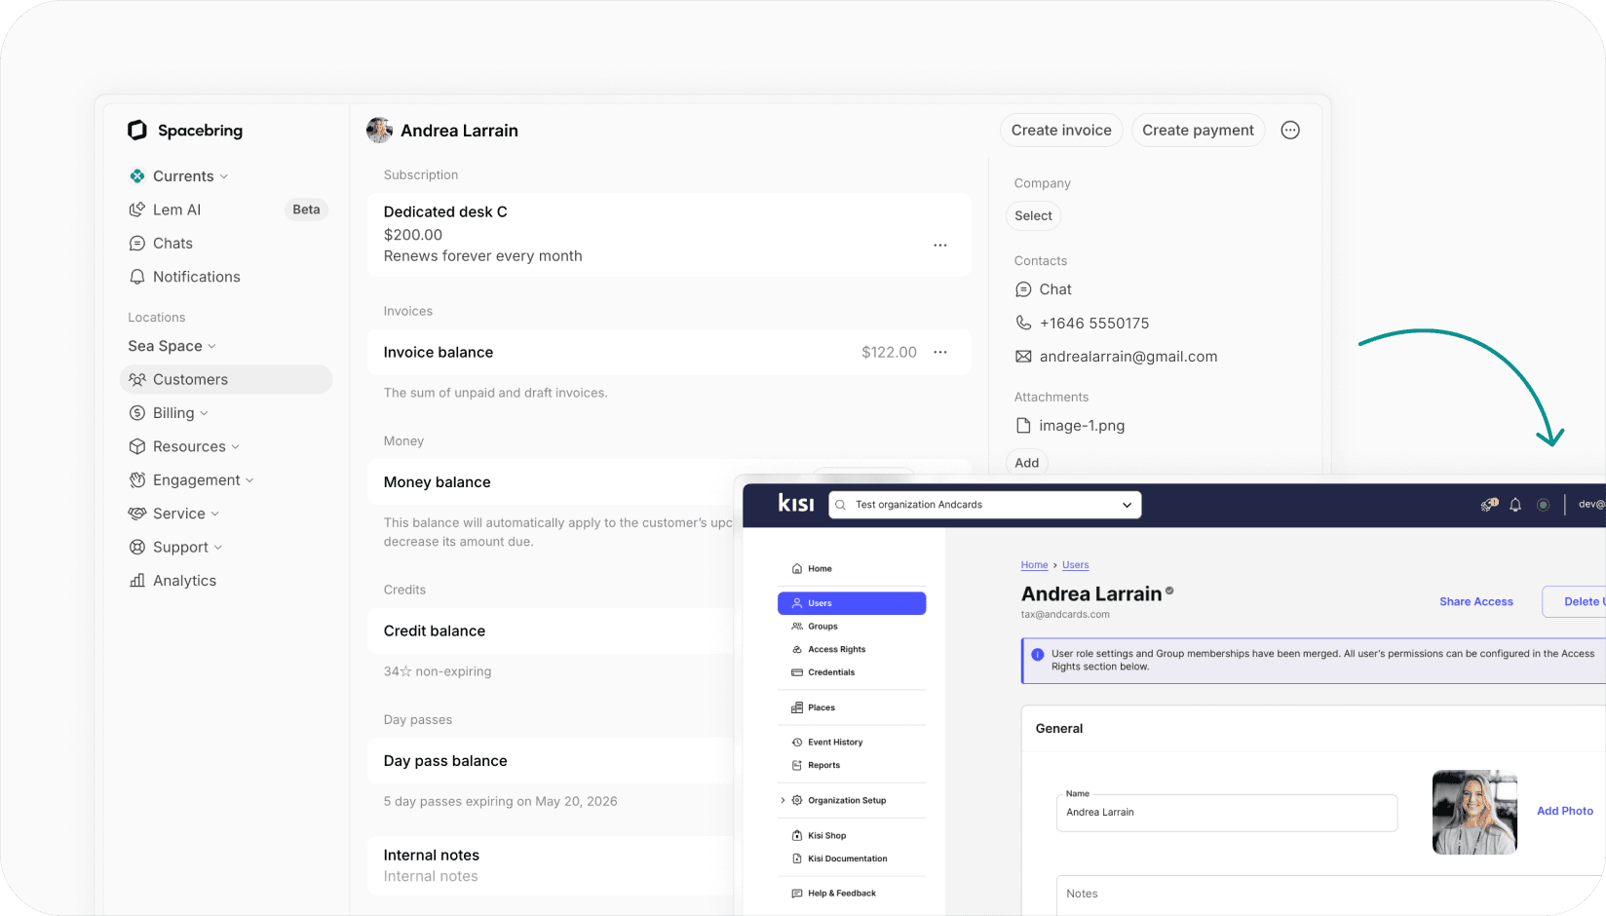Image resolution: width=1606 pixels, height=916 pixels.
Task: Open the Invoice balance options menu
Action: (x=940, y=353)
